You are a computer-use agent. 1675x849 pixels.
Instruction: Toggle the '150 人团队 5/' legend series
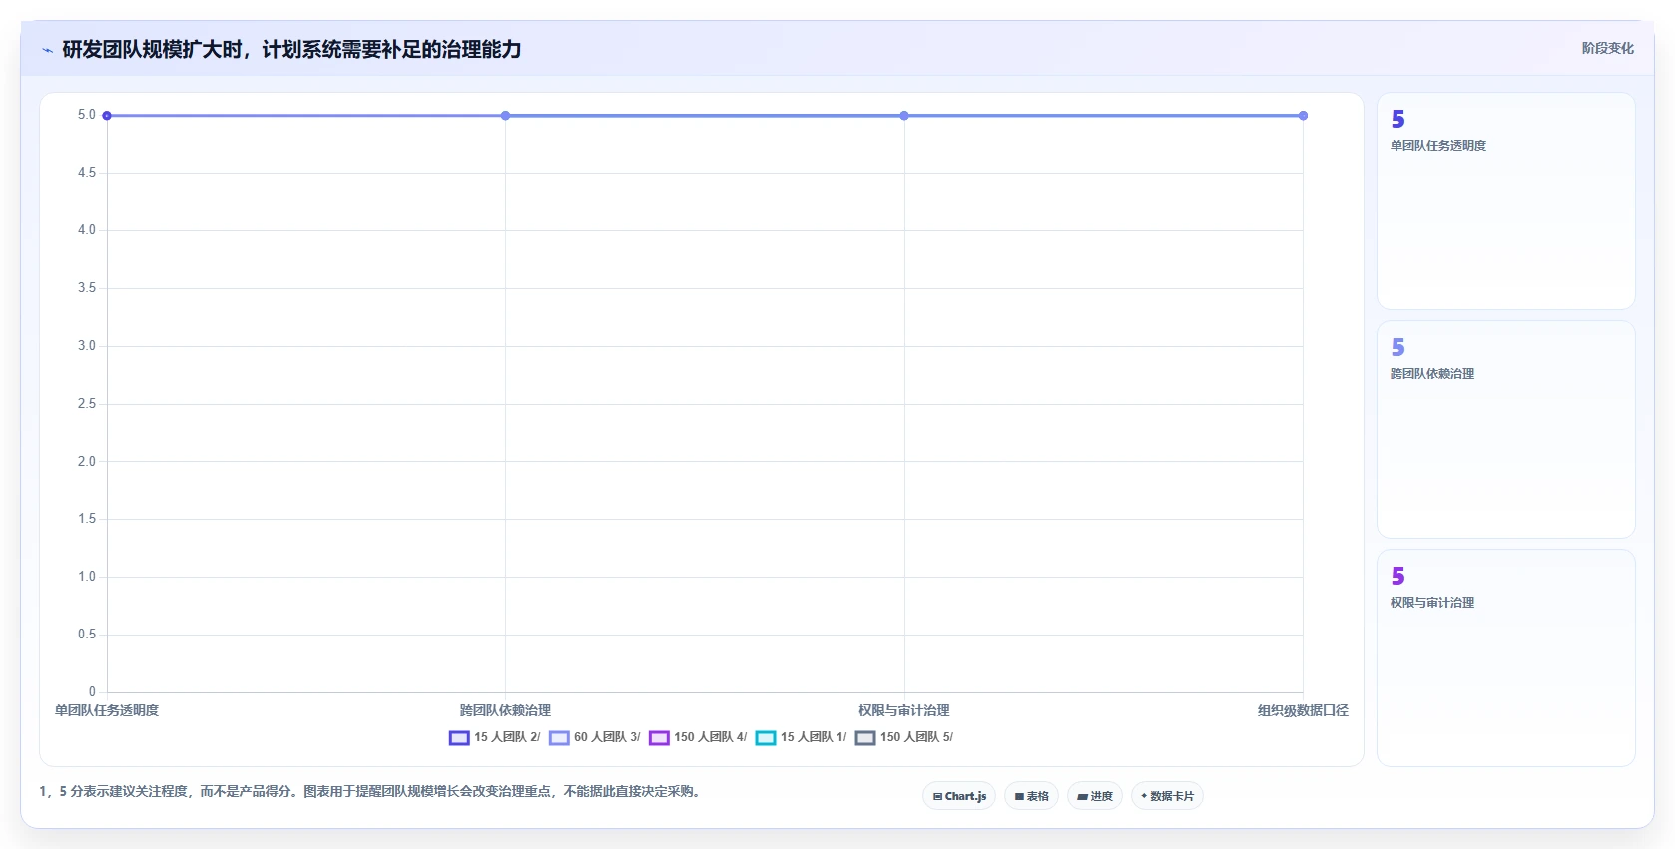(903, 737)
